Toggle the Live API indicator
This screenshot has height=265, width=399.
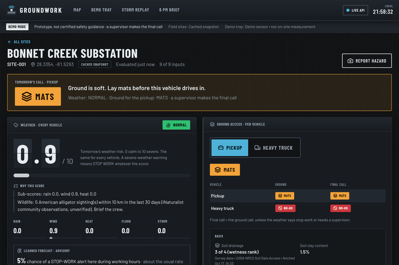coord(355,10)
